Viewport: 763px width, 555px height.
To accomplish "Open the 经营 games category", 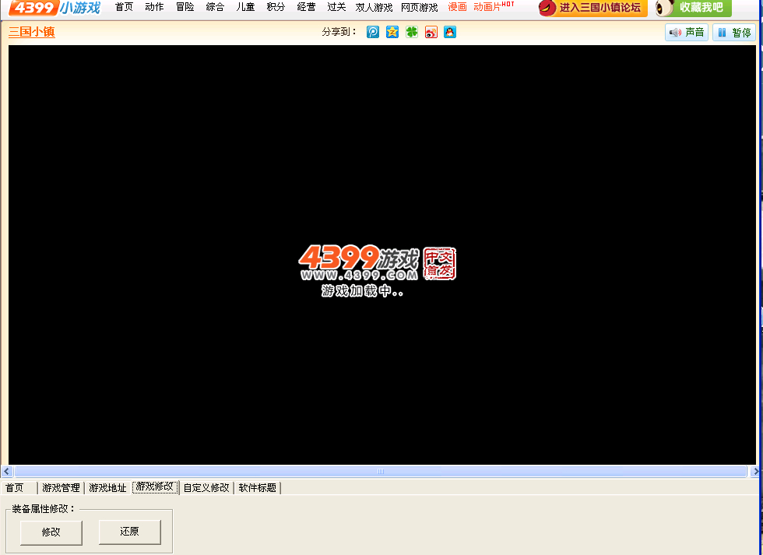I will [306, 7].
